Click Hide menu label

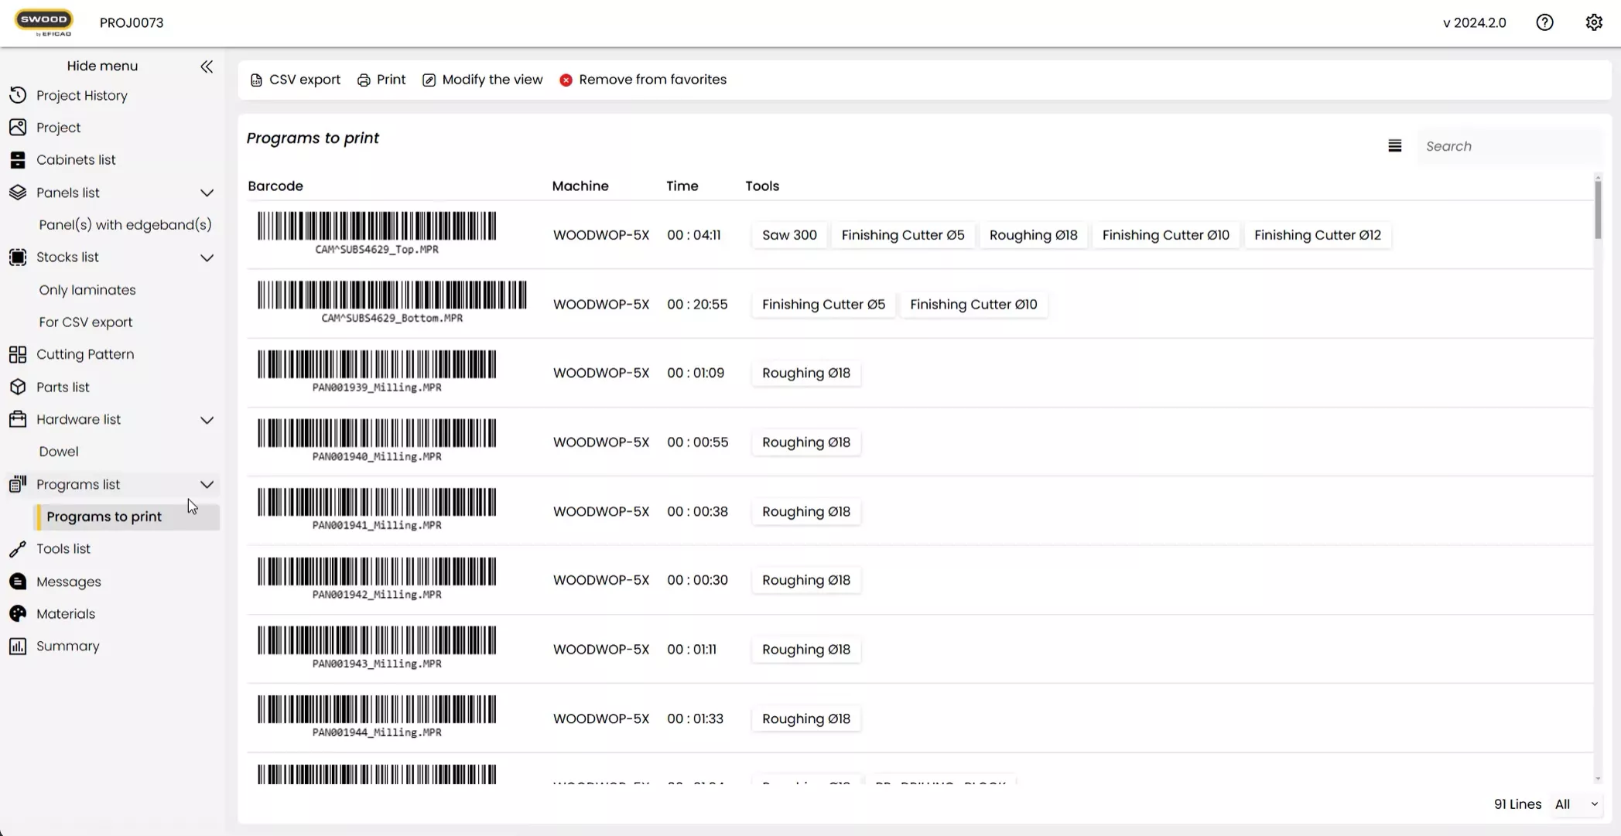(x=102, y=66)
